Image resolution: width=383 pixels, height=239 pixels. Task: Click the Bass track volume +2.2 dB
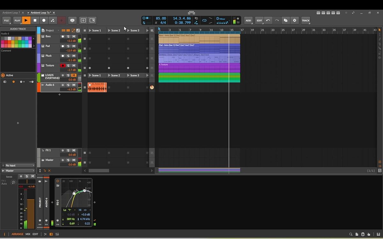tap(68, 41)
